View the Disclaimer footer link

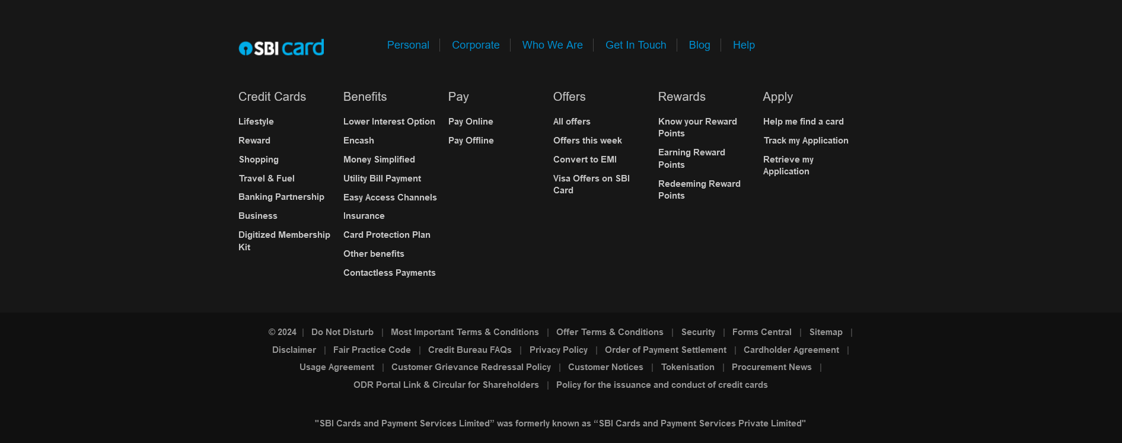pyautogui.click(x=294, y=350)
